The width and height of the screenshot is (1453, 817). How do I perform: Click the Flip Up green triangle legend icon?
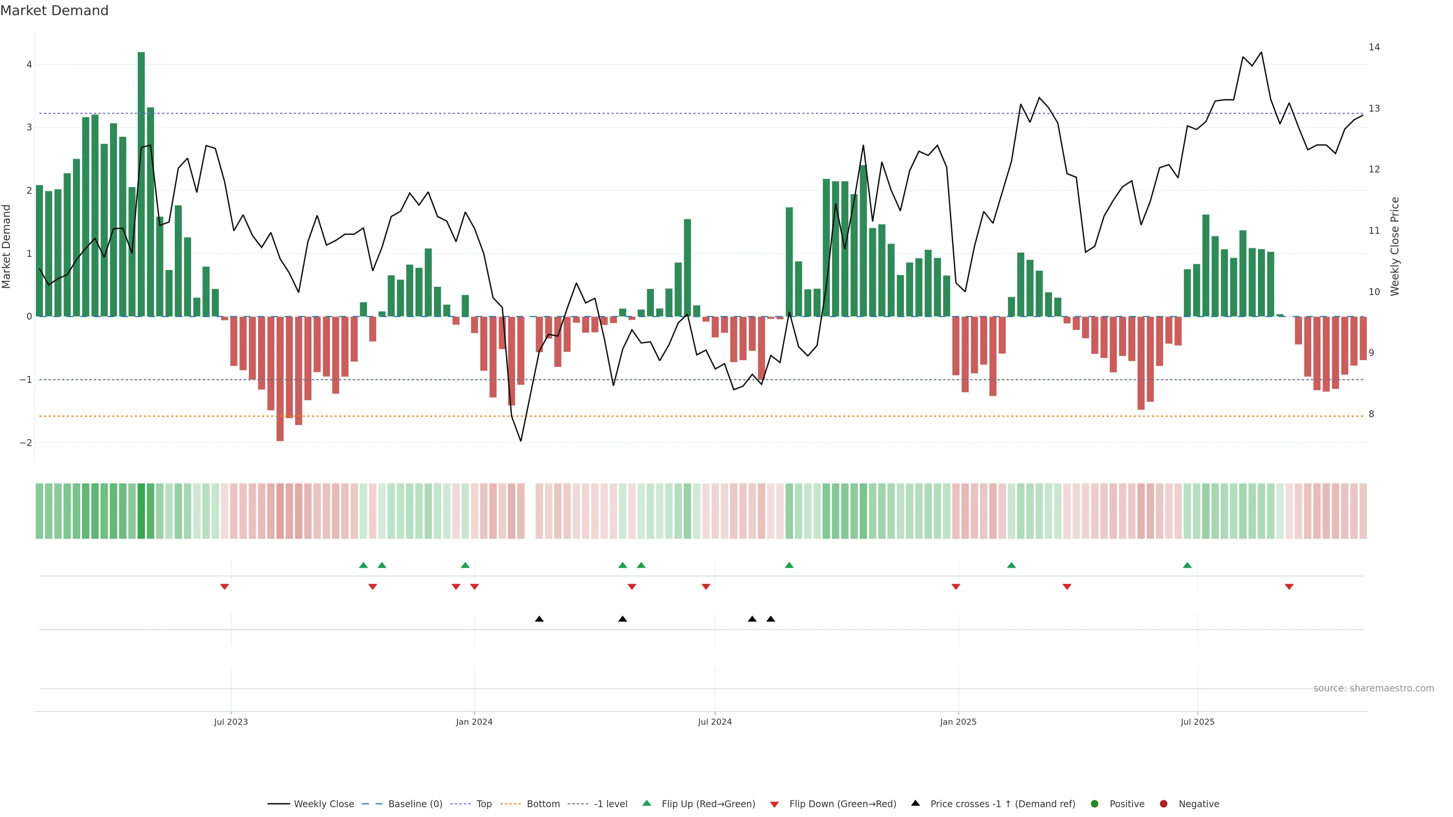click(646, 803)
